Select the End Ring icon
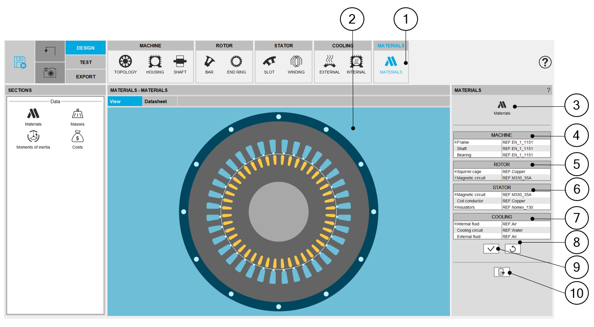The width and height of the screenshot is (594, 327). tap(236, 62)
